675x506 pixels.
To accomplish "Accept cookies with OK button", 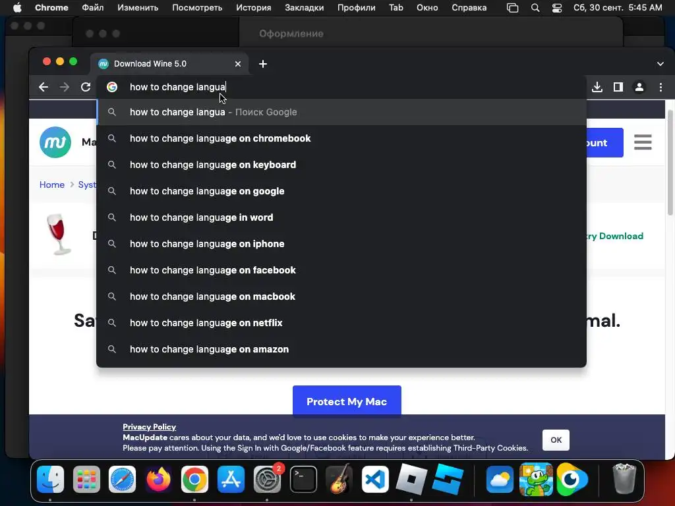I will coord(556,439).
